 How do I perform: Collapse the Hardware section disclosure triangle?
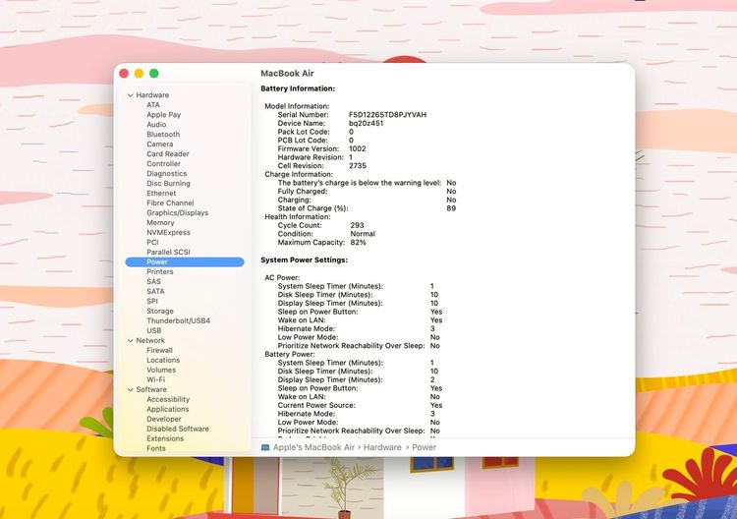(130, 95)
